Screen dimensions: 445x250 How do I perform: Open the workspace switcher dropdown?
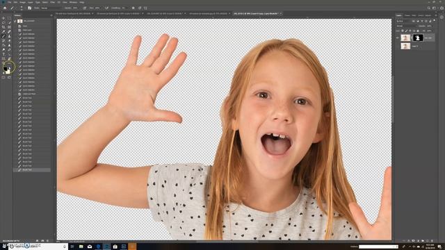434,8
